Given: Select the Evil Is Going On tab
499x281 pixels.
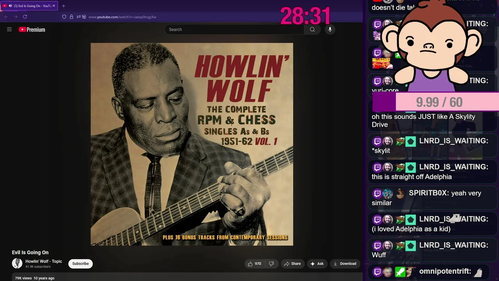Looking at the screenshot, I should pyautogui.click(x=30, y=6).
